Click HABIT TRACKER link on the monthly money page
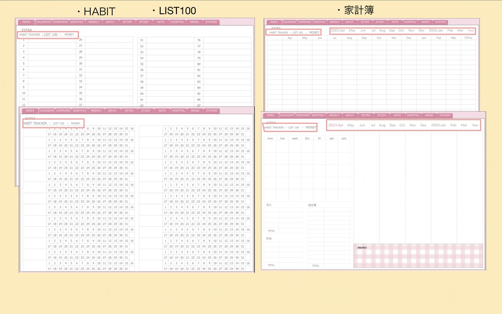The height and width of the screenshot is (314, 502). coord(274,128)
